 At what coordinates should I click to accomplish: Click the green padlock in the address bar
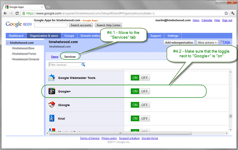24,13
